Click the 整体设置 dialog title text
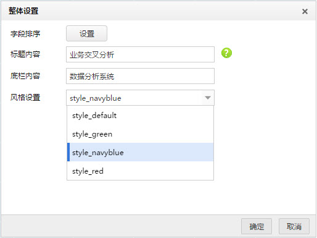 23,11
